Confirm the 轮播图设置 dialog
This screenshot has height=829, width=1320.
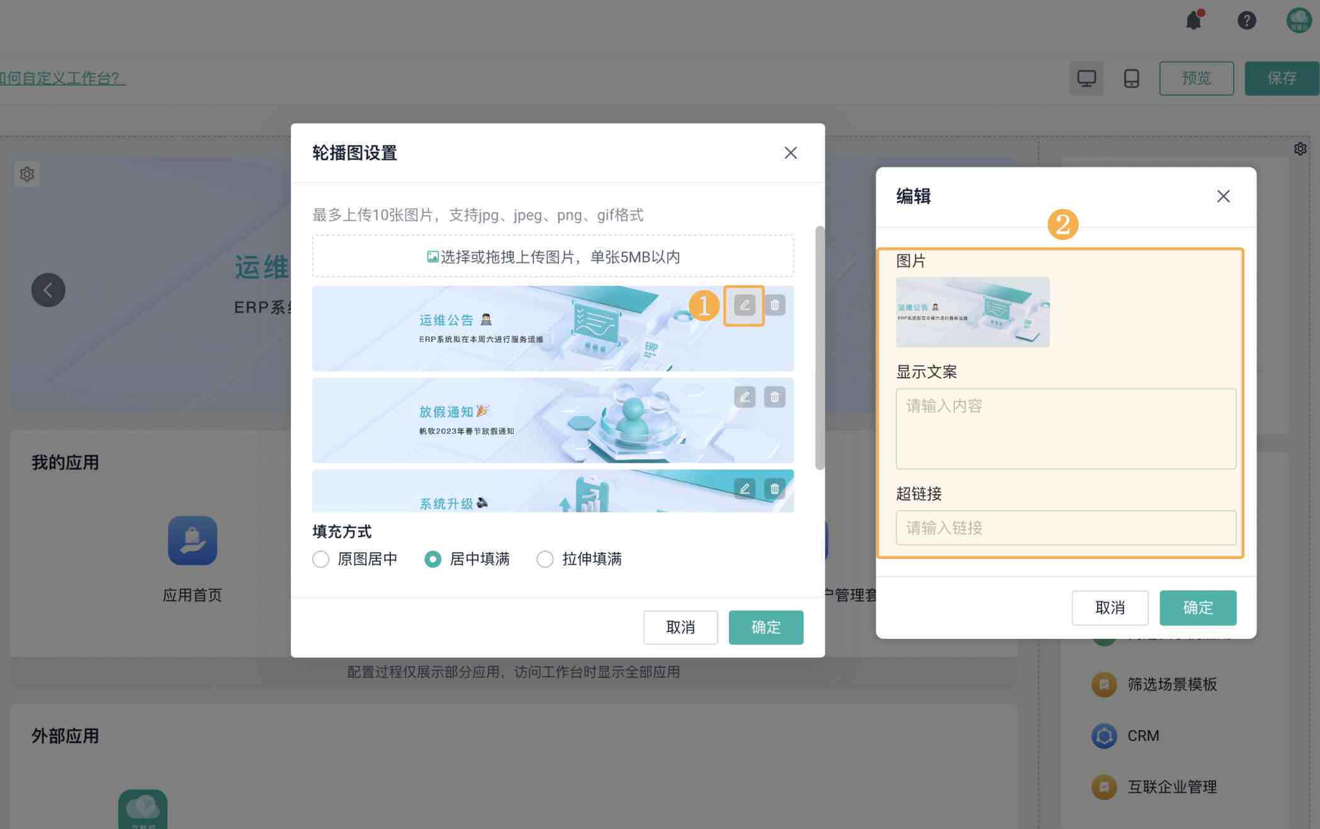(766, 628)
